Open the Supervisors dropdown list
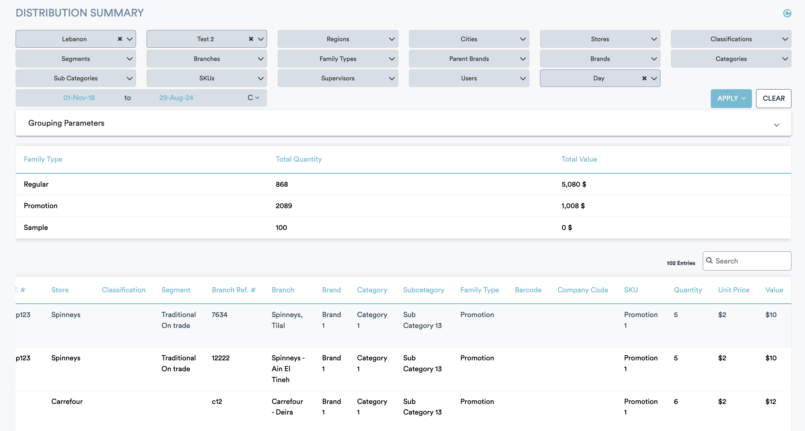Screen dimensions: 805x431 [337, 78]
